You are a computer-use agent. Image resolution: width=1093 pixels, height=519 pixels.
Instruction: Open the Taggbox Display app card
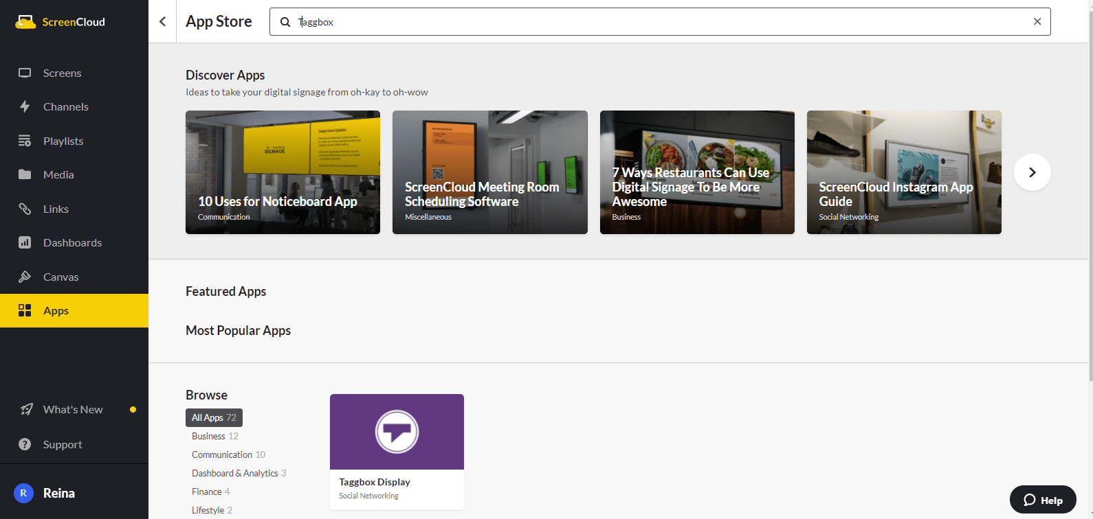tap(397, 451)
